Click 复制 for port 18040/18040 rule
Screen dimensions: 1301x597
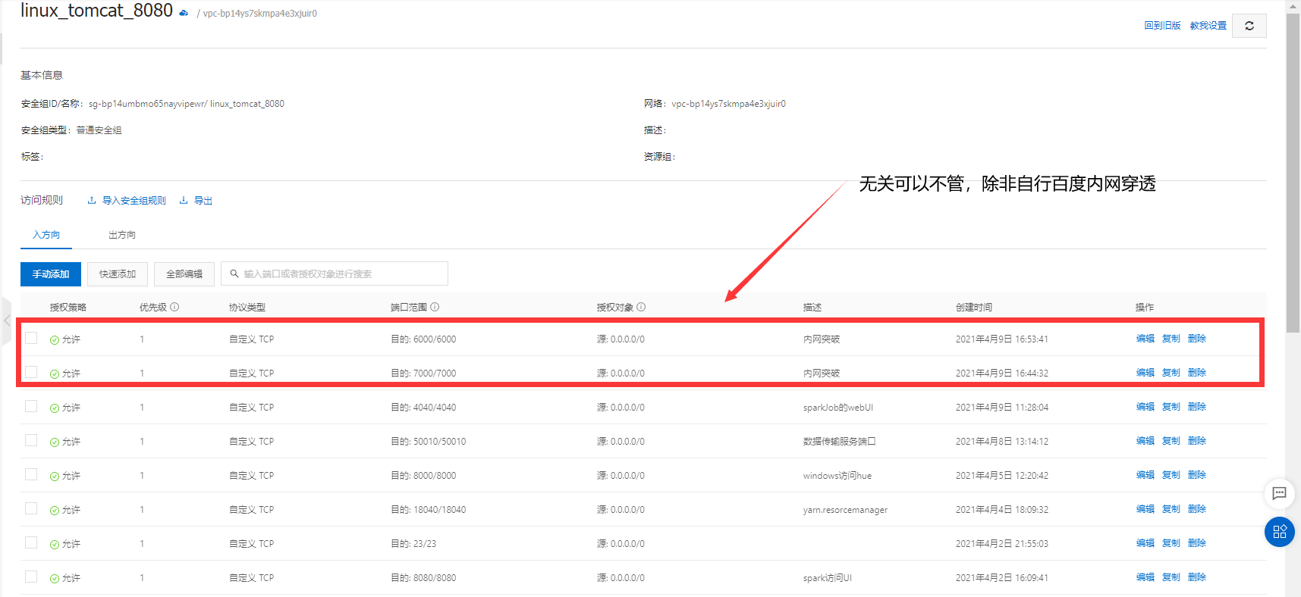[x=1171, y=509]
